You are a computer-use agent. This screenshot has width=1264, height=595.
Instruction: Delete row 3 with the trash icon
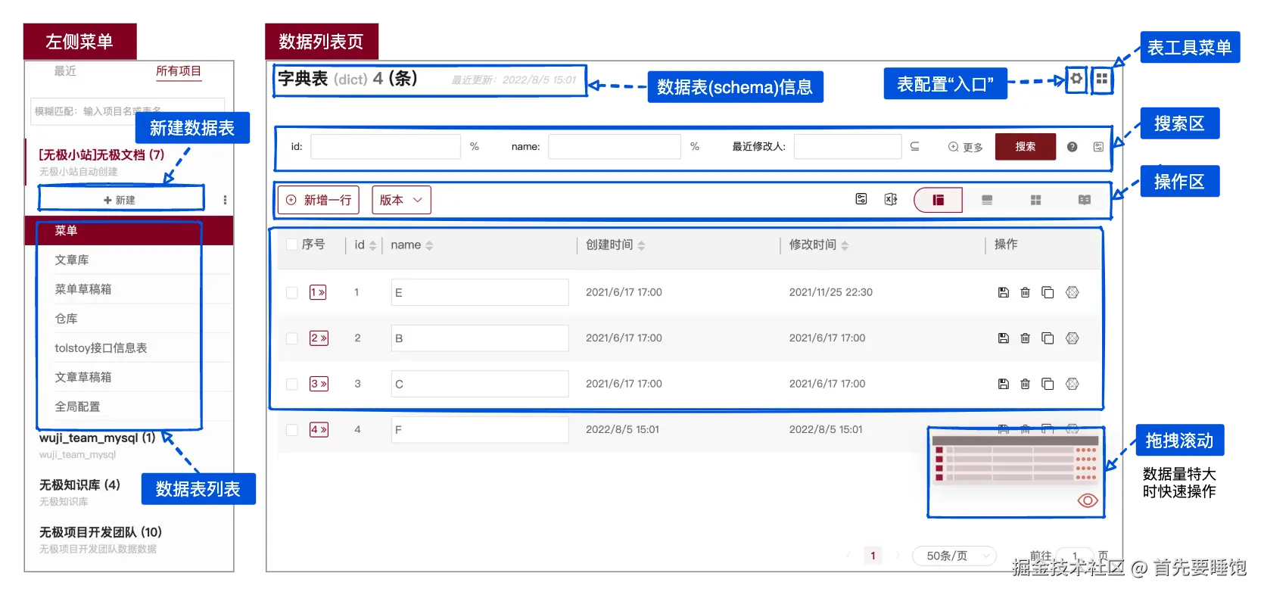1025,384
